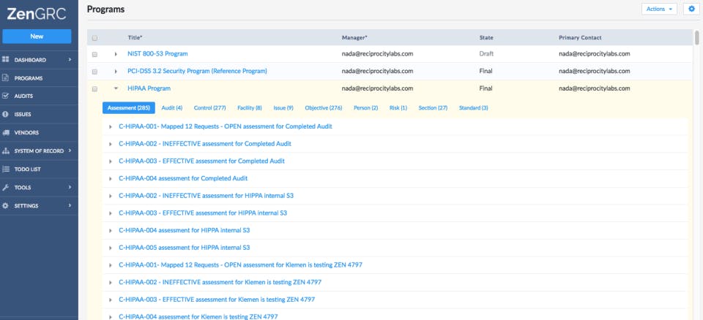Open C-HIPAA-003 EFFECTIVE assessment for HIPPA internal S3

(x=203, y=213)
